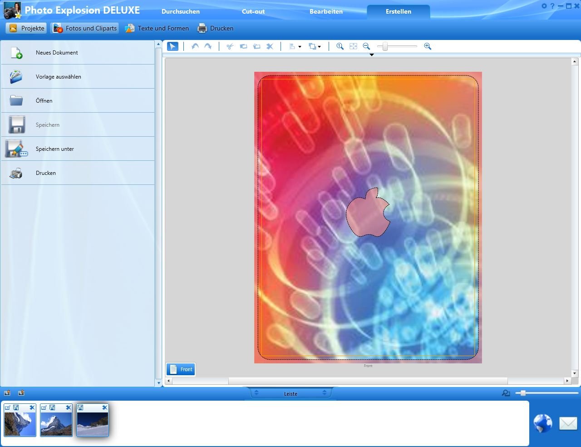Click the globe web sharing icon
581x447 pixels.
click(543, 423)
